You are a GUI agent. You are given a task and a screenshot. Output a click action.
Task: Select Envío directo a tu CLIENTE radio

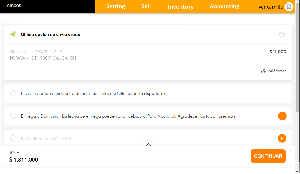click(13, 138)
